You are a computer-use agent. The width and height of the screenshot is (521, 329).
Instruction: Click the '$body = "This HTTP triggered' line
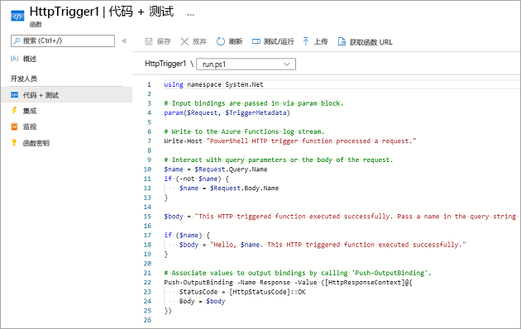[340, 217]
